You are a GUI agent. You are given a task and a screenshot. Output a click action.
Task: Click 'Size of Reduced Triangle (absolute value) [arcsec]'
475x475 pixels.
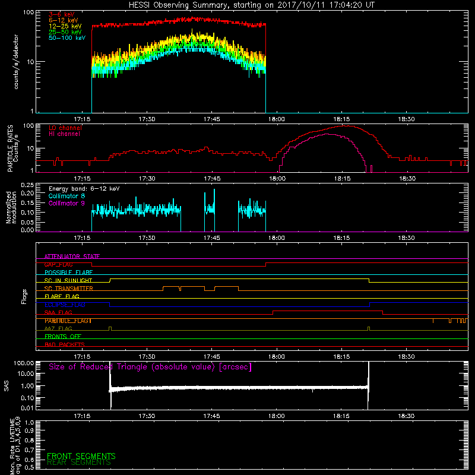click(150, 367)
